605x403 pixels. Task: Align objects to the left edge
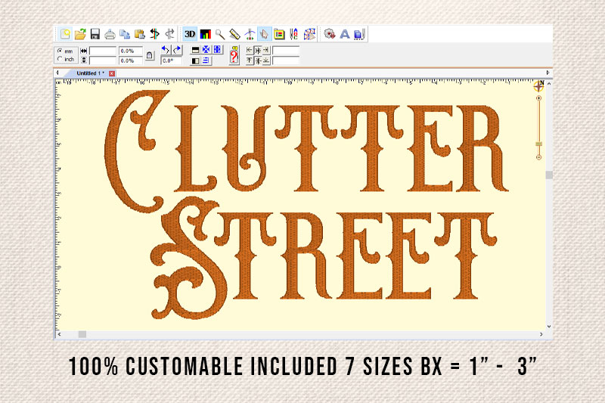point(250,50)
